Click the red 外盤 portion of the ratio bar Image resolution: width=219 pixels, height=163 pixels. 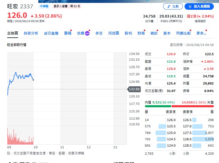coord(193,106)
